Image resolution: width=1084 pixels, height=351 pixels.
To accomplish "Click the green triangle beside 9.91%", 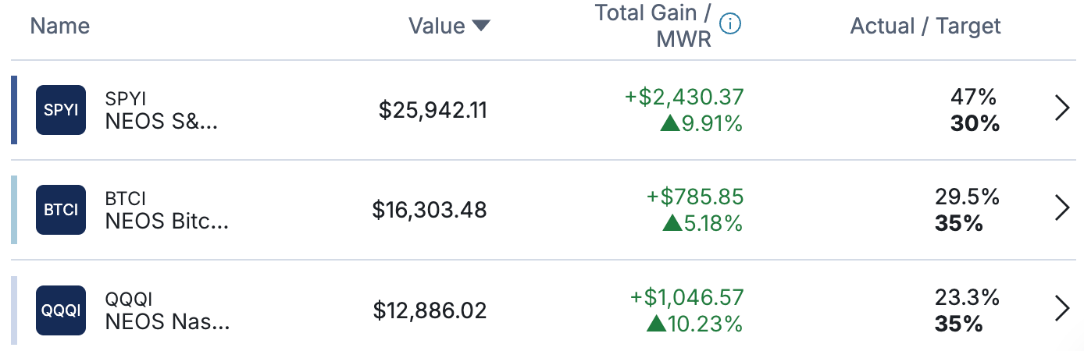I will (670, 123).
